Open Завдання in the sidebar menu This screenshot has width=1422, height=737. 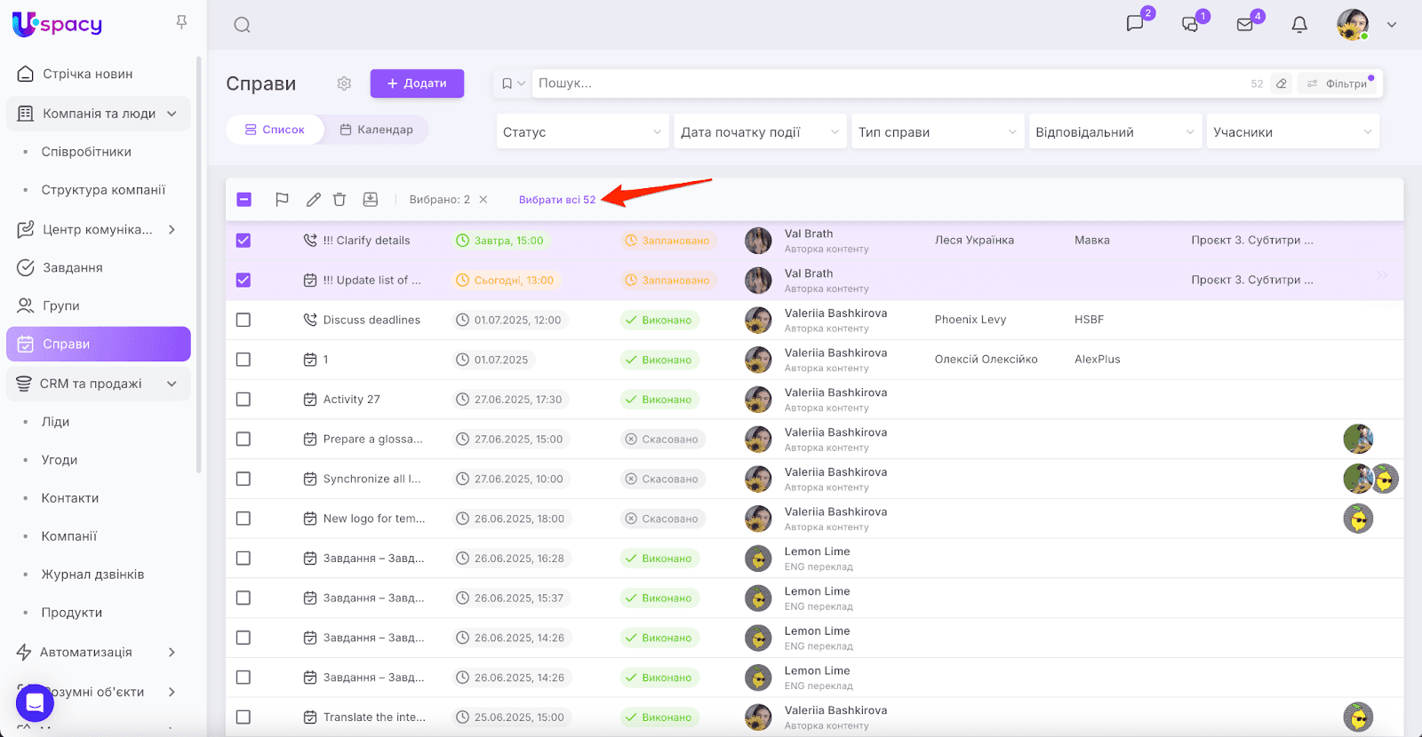point(73,267)
